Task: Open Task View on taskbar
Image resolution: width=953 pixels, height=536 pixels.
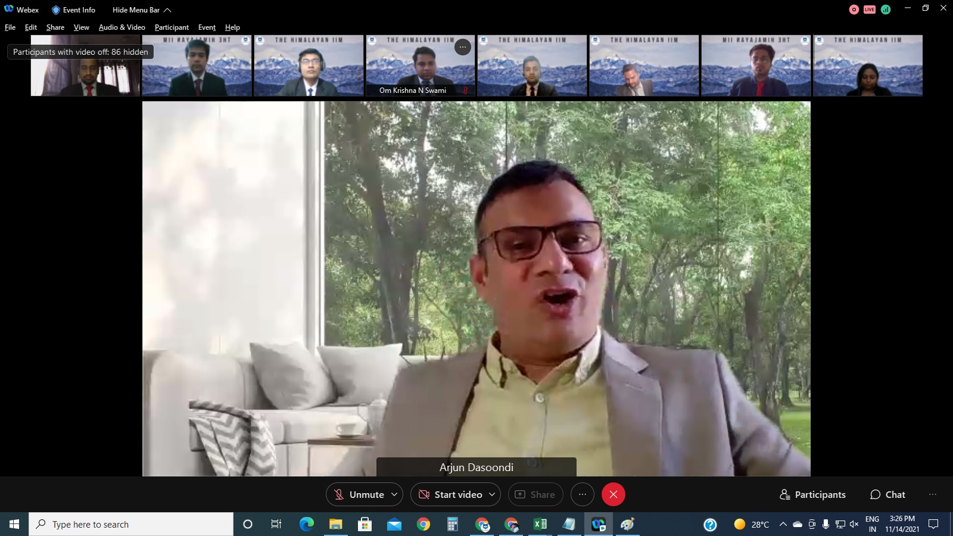Action: 276,524
